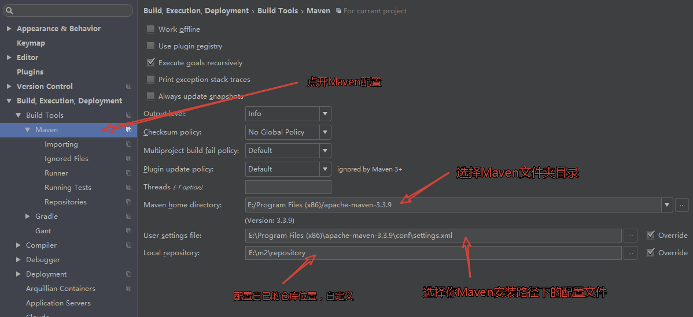The image size is (693, 317).
Task: Click Build Tools breadcrumb
Action: pyautogui.click(x=278, y=10)
